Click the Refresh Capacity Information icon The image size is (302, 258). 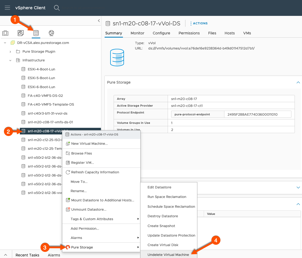point(67,172)
